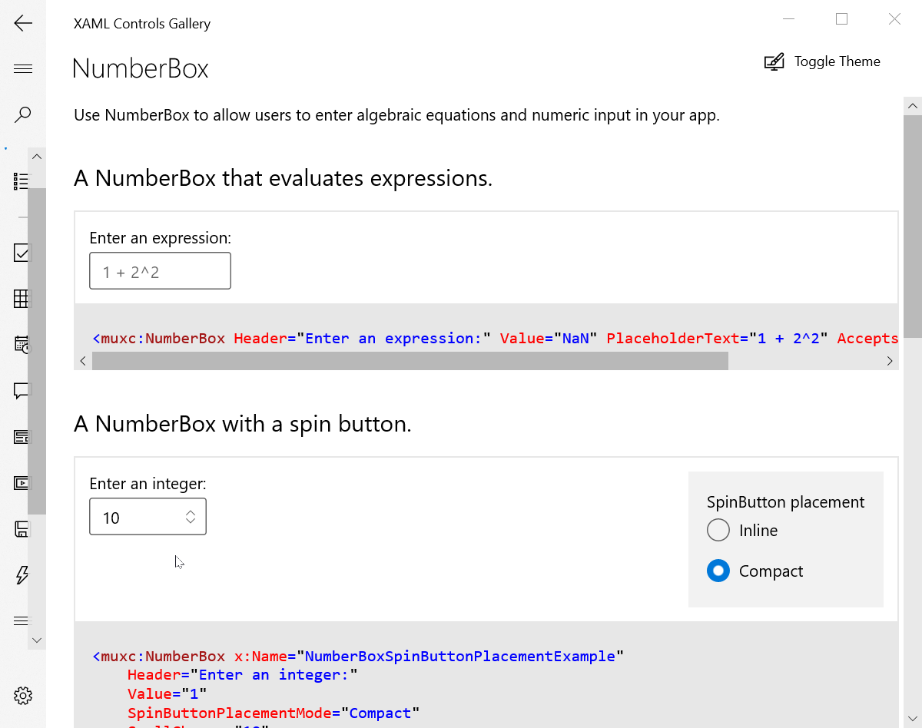Open the speech bubble (dialogs) sidebar category
Viewport: 922px width, 728px height.
pyautogui.click(x=22, y=391)
